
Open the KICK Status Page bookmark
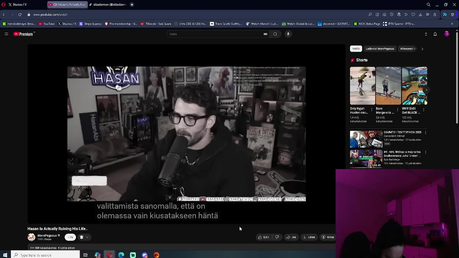[x=367, y=24]
